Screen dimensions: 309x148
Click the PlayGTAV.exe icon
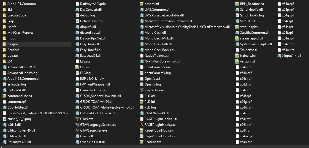[142, 90]
